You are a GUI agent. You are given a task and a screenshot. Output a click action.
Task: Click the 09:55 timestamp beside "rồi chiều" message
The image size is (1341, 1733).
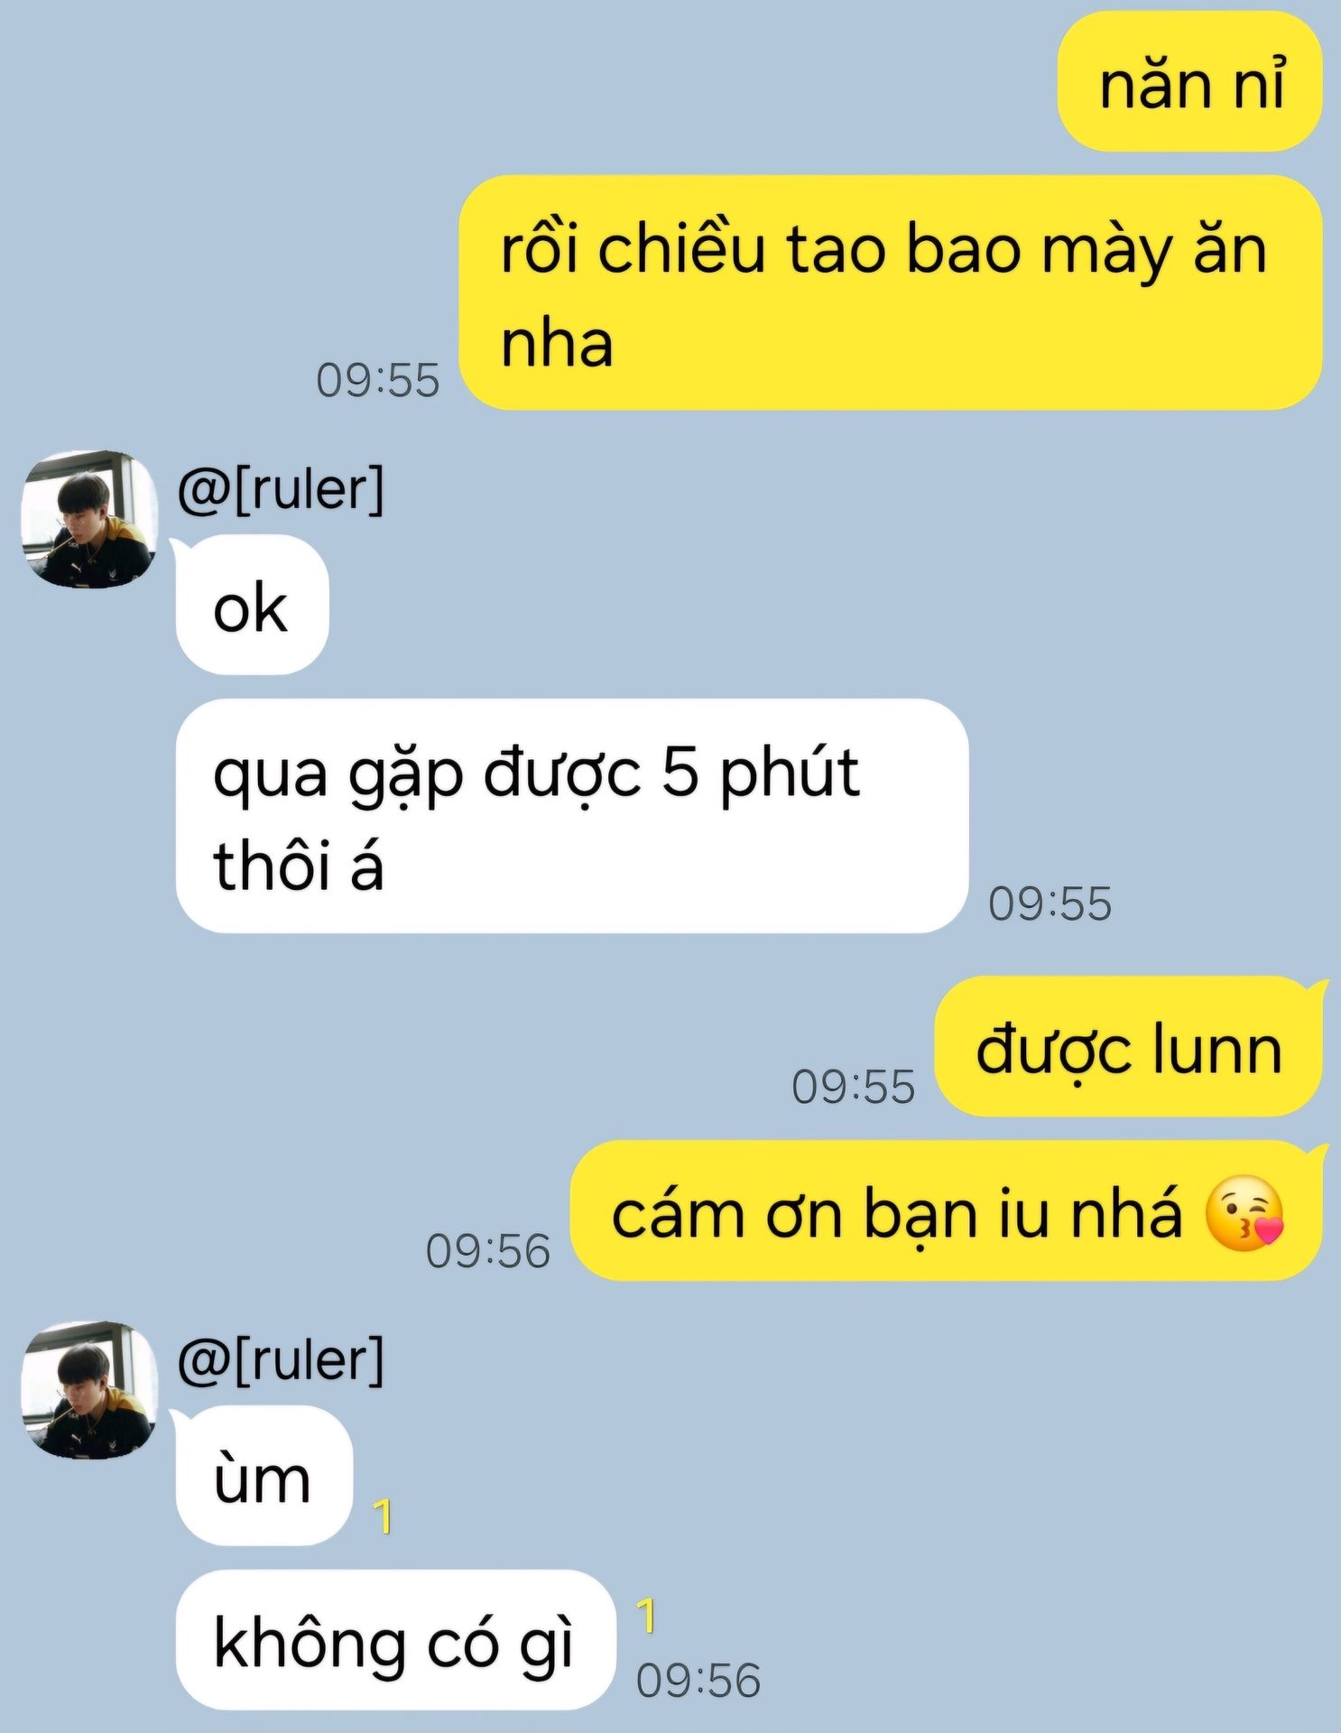click(x=378, y=380)
